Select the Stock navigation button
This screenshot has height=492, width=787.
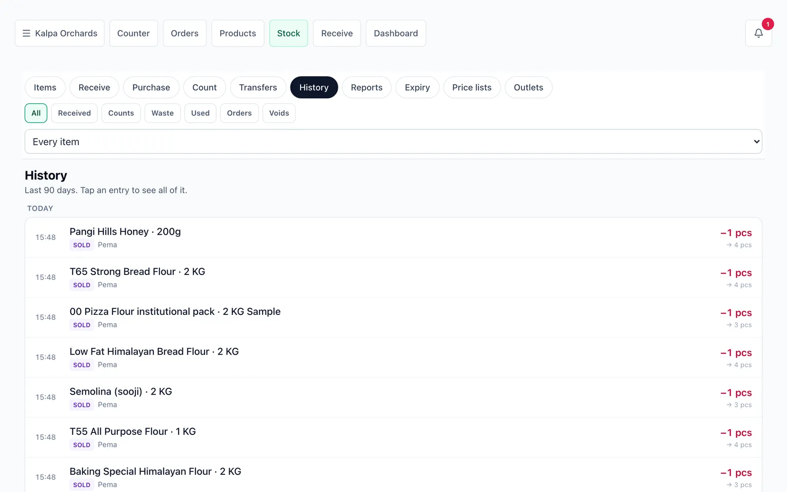(x=288, y=33)
